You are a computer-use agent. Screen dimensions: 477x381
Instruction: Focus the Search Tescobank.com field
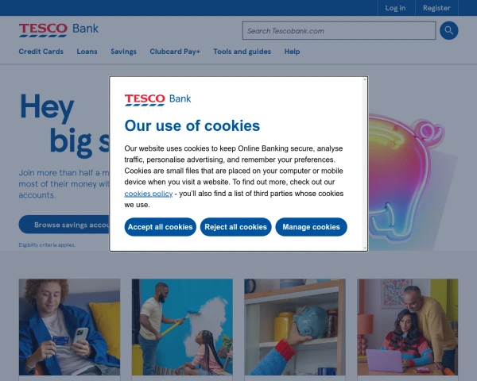point(339,30)
